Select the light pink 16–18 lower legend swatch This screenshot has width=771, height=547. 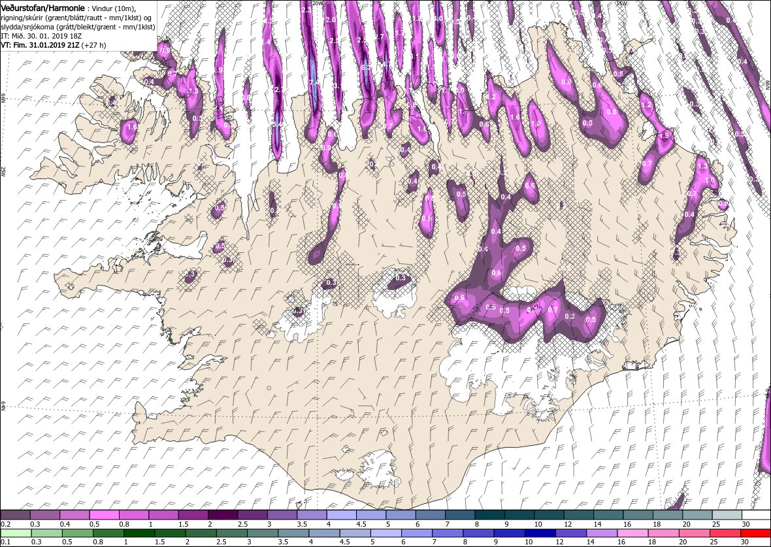pyautogui.click(x=632, y=533)
